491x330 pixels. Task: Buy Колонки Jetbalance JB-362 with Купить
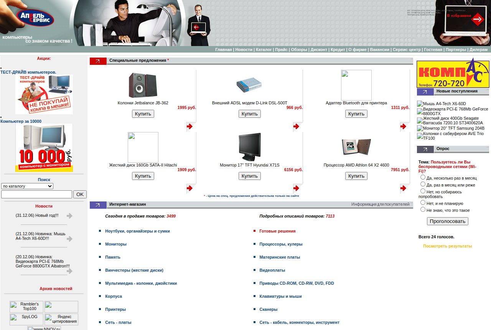point(143,114)
